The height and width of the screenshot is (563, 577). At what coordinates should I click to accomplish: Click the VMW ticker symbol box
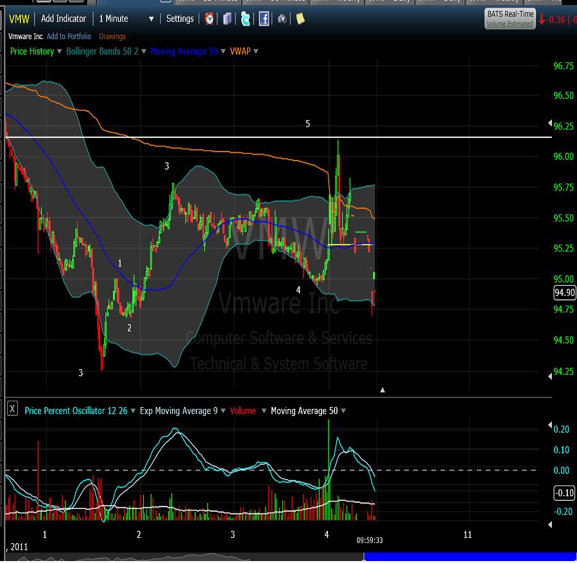point(18,19)
